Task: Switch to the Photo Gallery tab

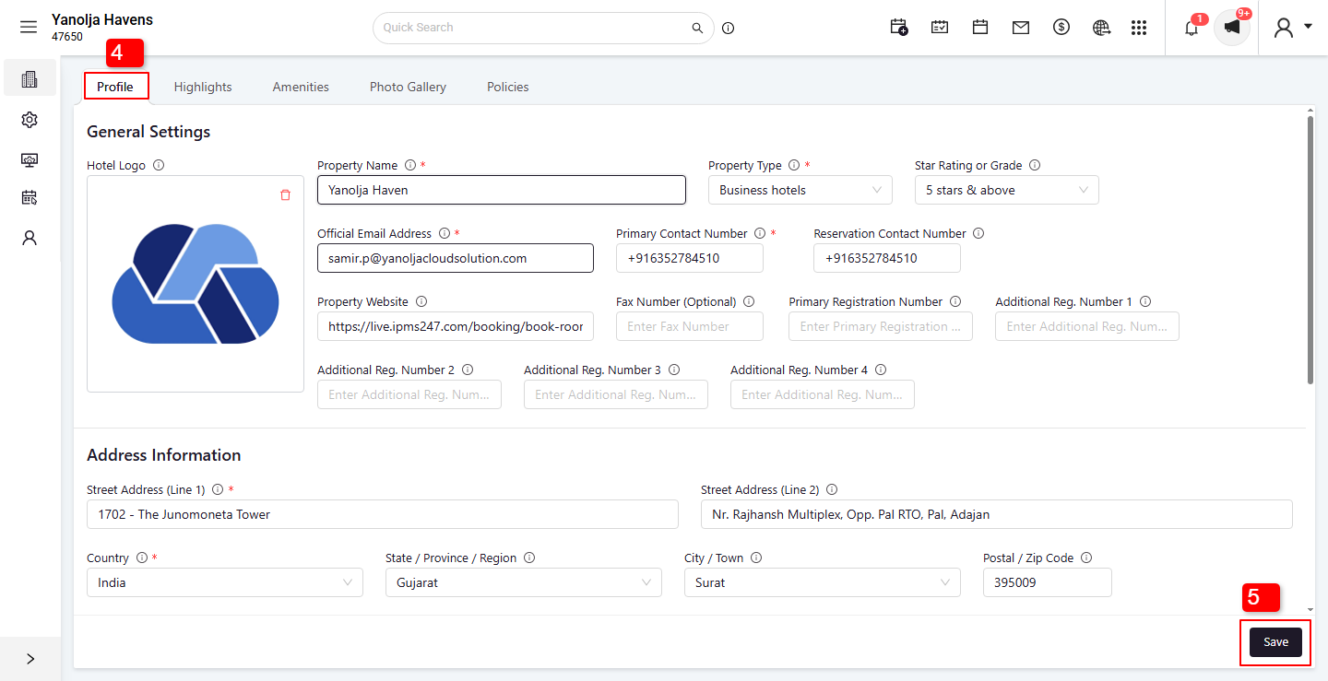Action: coord(408,87)
